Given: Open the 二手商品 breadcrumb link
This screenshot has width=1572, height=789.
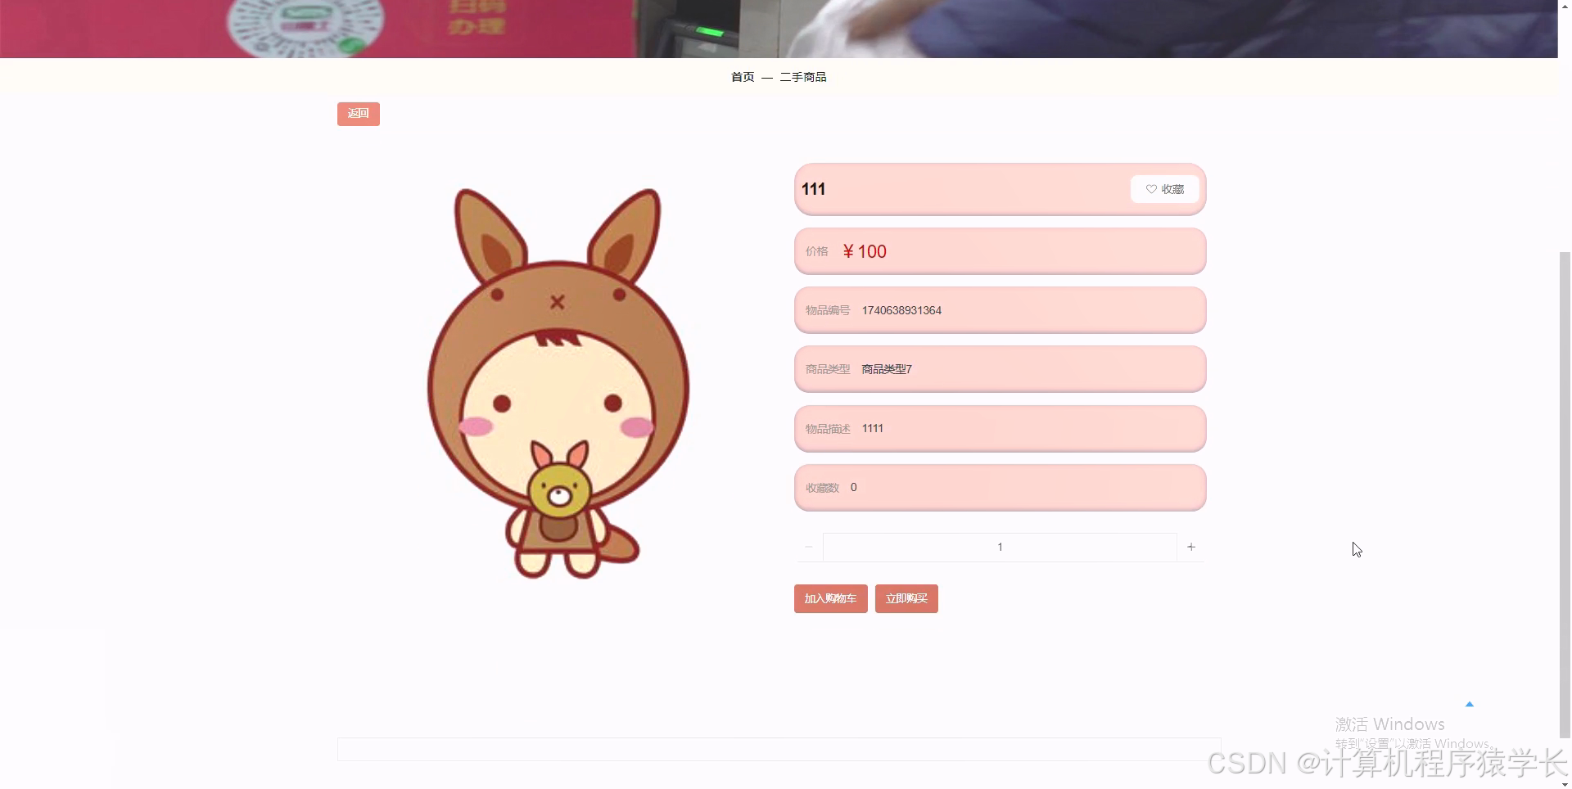Looking at the screenshot, I should [803, 77].
